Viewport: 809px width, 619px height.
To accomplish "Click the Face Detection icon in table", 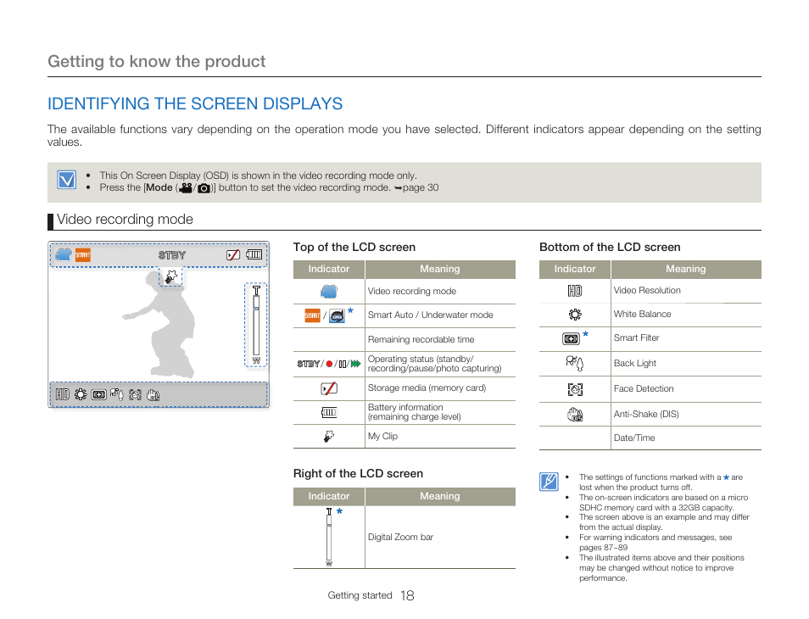I will point(575,389).
